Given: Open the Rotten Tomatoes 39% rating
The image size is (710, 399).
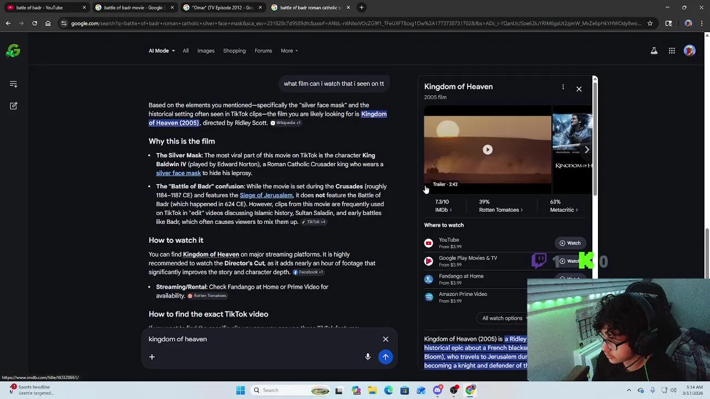Looking at the screenshot, I should tap(501, 206).
